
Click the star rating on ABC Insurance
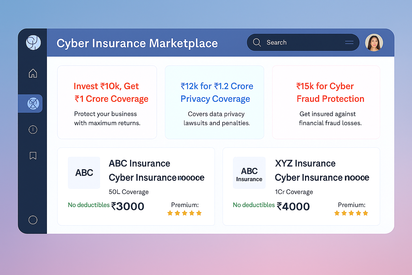tap(184, 213)
